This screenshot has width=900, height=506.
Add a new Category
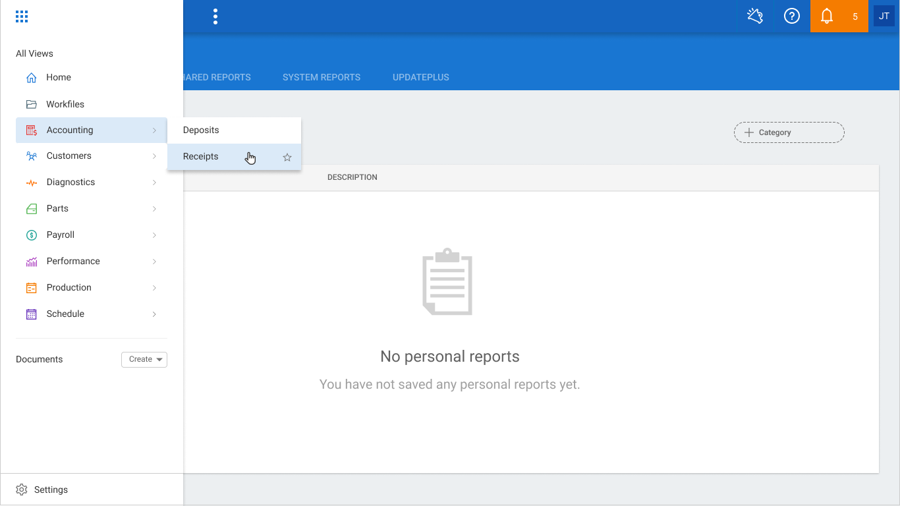pyautogui.click(x=789, y=132)
